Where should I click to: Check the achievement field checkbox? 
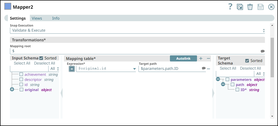click(21, 74)
